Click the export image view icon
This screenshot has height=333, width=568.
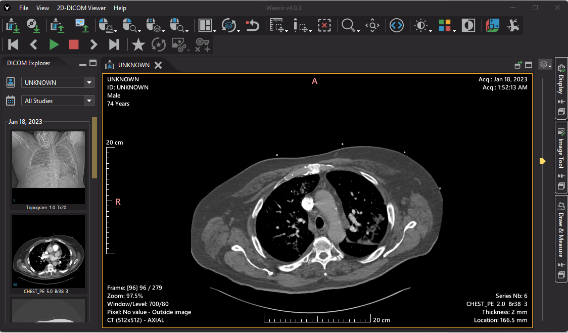pyautogui.click(x=81, y=26)
